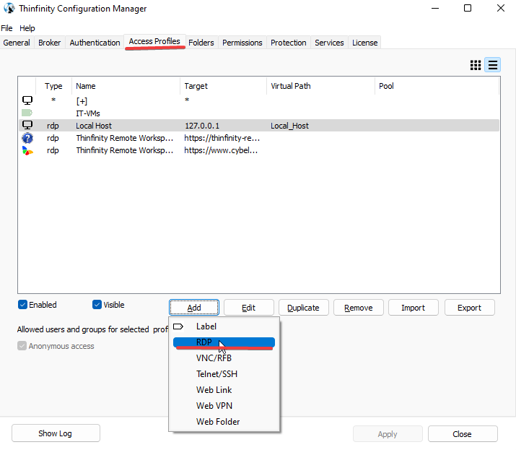The width and height of the screenshot is (516, 450).
Task: Click the monitor icon of [+] row
Action: (27, 100)
